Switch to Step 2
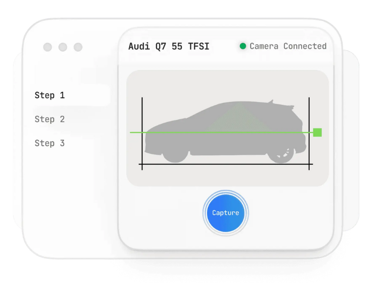 (49, 119)
